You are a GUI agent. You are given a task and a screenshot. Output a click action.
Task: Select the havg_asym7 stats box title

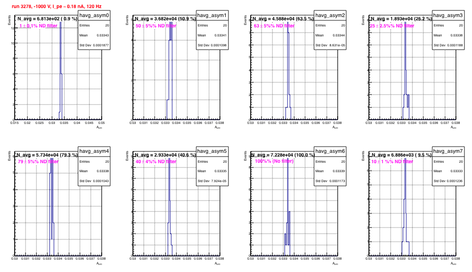[x=448, y=151]
